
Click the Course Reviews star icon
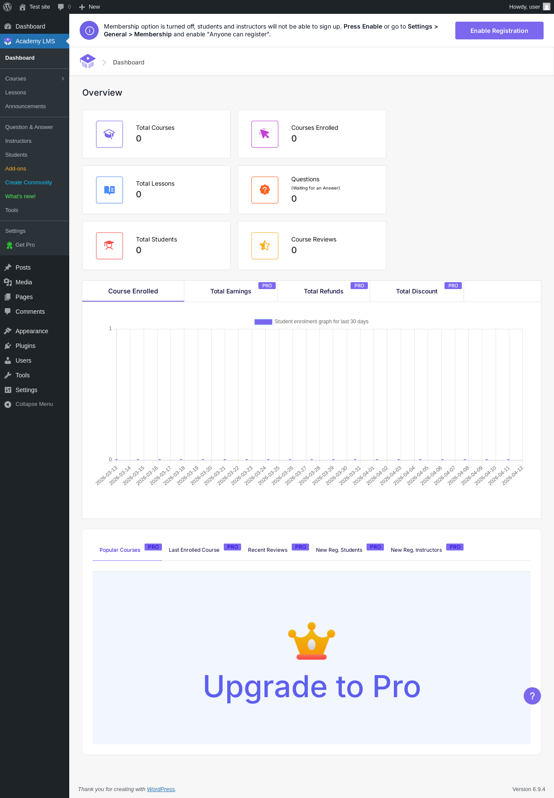265,246
